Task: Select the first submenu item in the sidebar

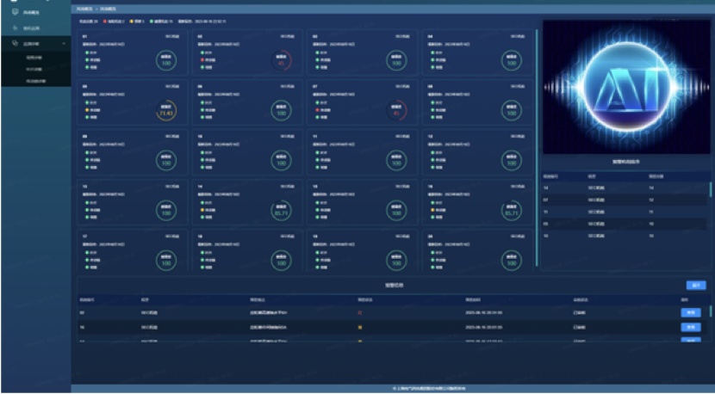Action: point(34,58)
